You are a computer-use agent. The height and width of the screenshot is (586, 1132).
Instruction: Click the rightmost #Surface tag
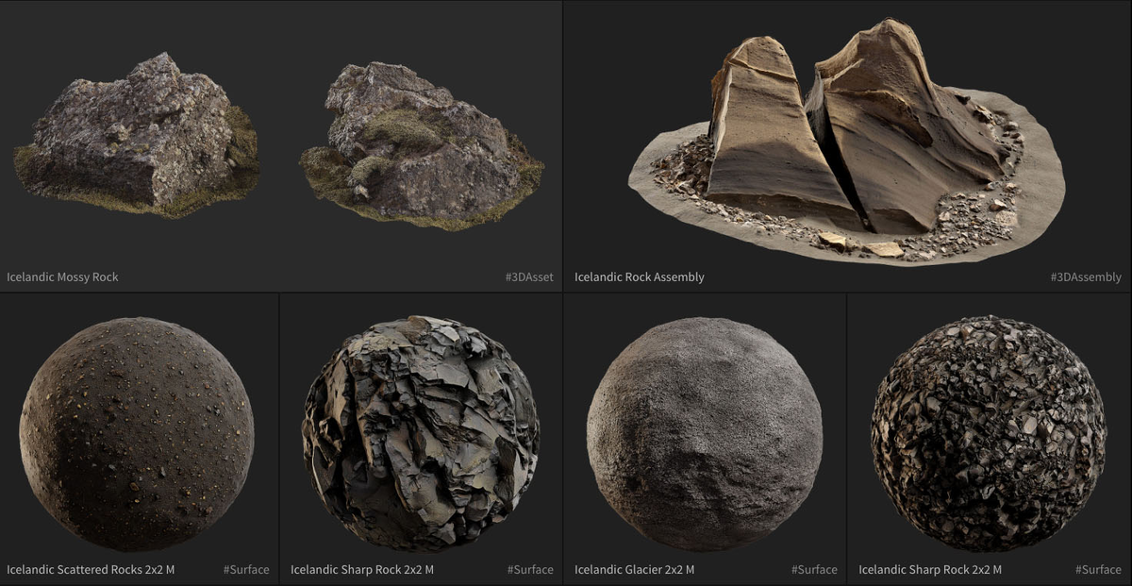tap(1097, 569)
